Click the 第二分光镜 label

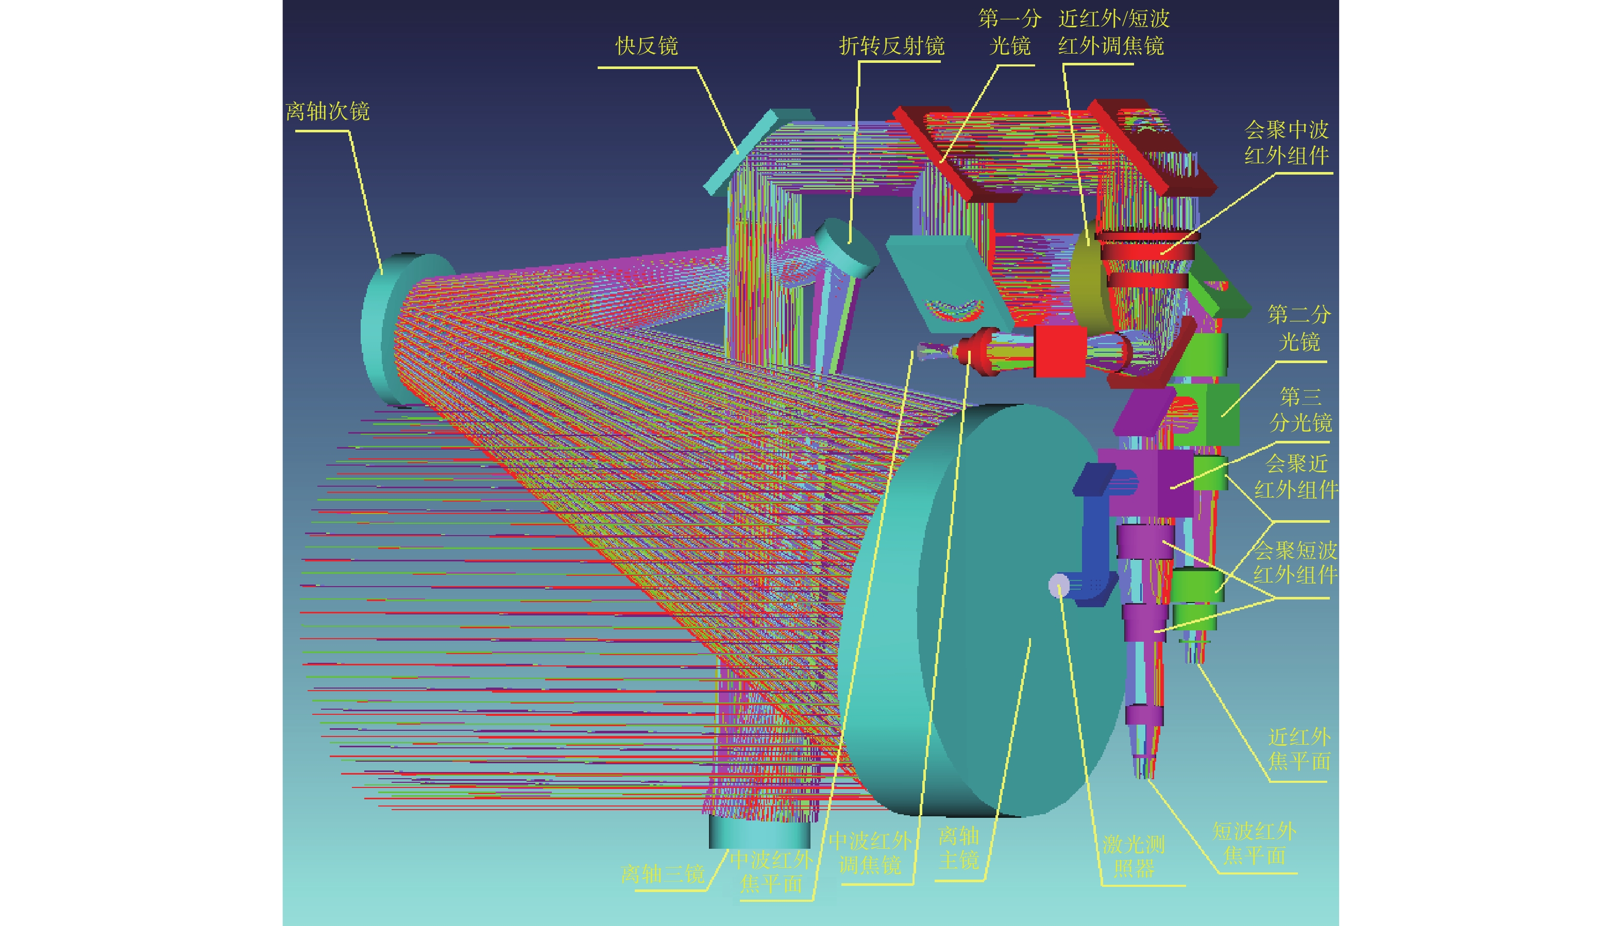(x=1298, y=328)
